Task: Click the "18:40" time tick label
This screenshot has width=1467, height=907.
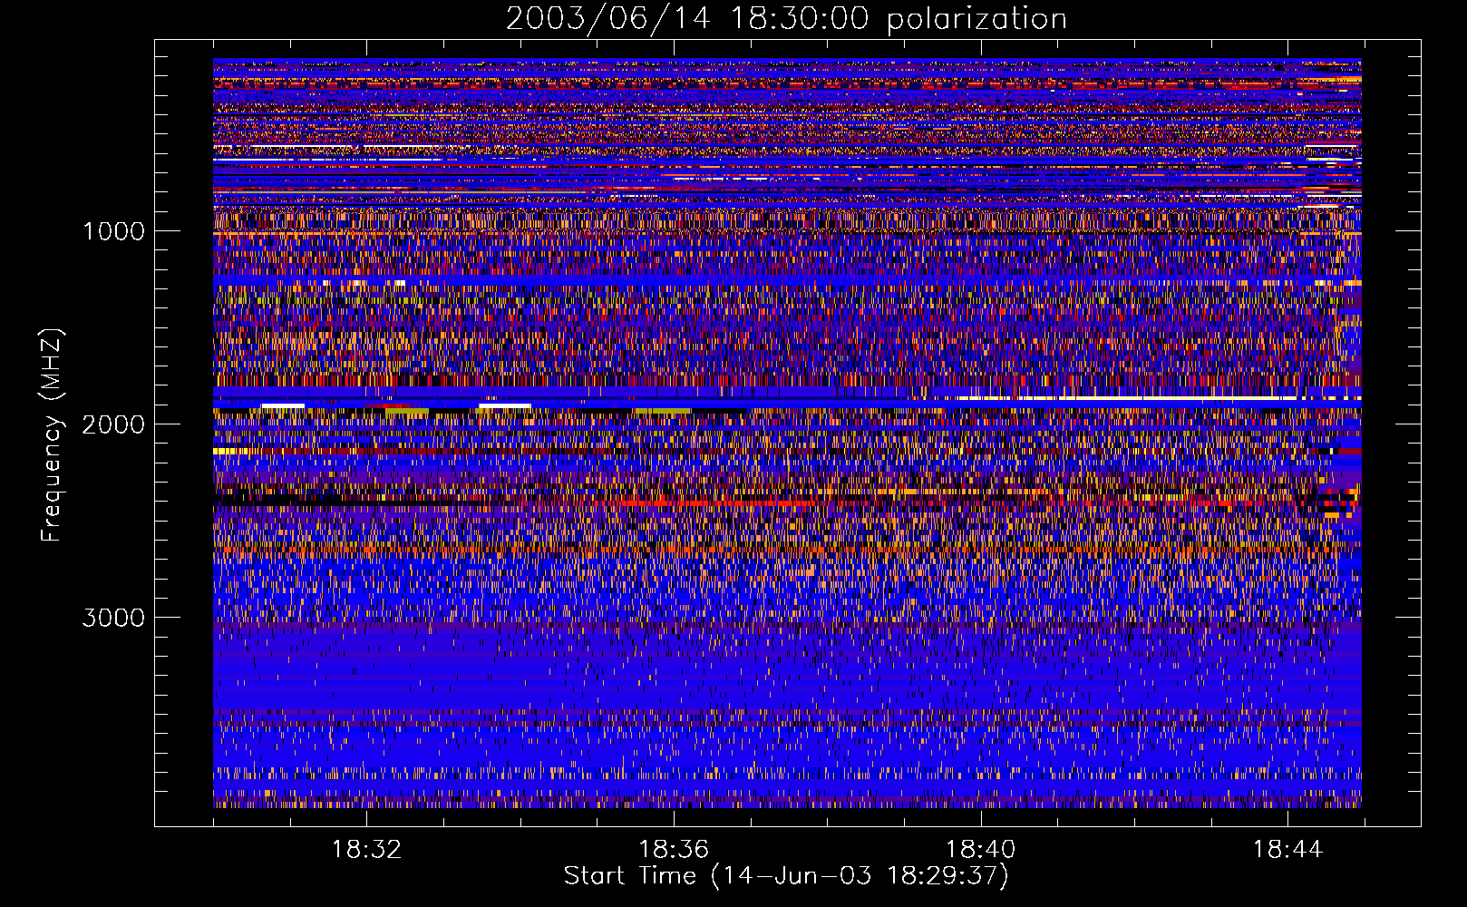Action: pos(981,850)
